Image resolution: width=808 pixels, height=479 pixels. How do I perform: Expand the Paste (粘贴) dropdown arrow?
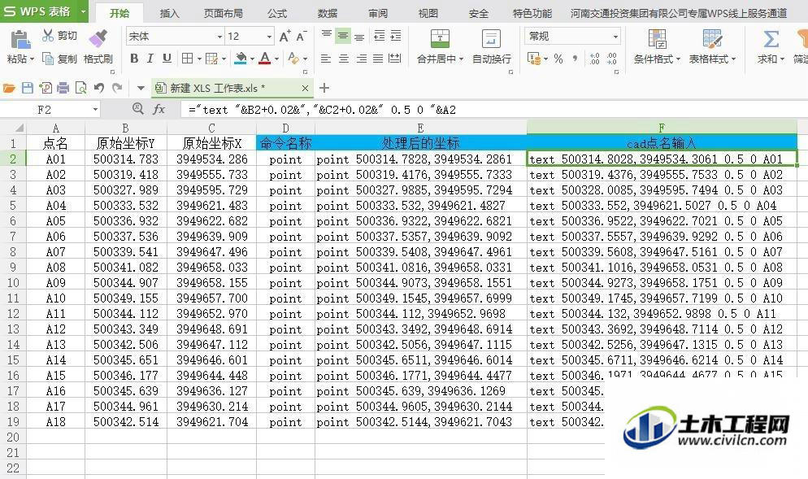coord(32,59)
